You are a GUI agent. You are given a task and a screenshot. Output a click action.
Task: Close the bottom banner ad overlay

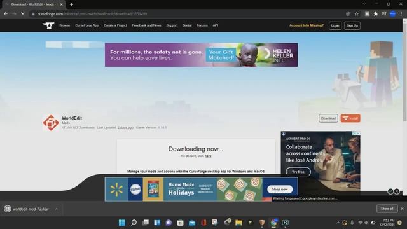coord(397,191)
